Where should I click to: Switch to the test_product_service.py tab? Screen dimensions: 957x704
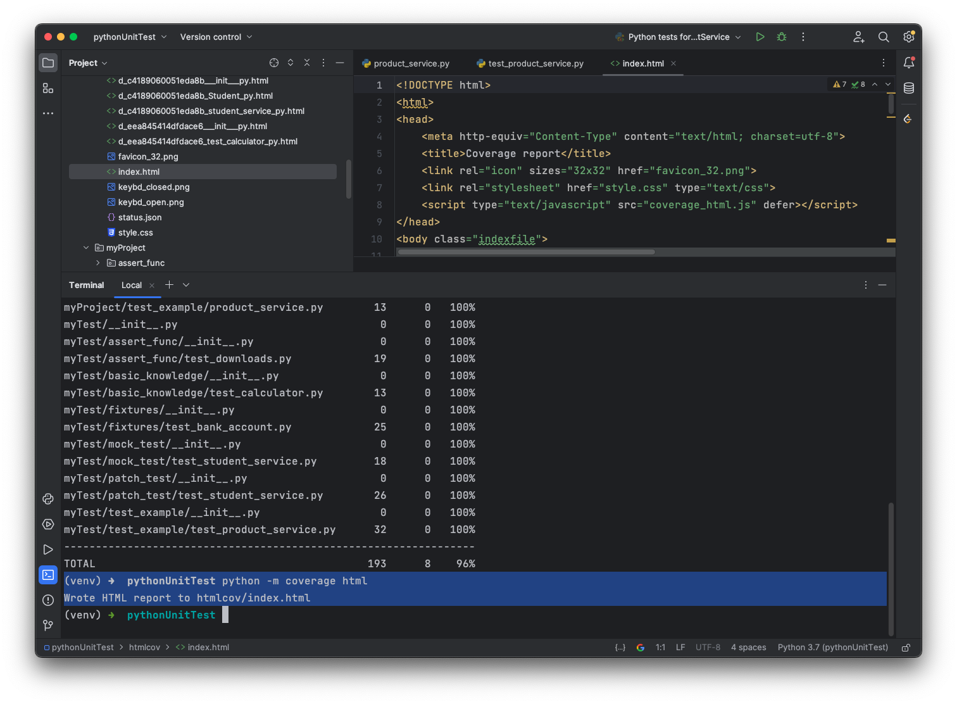tap(535, 63)
